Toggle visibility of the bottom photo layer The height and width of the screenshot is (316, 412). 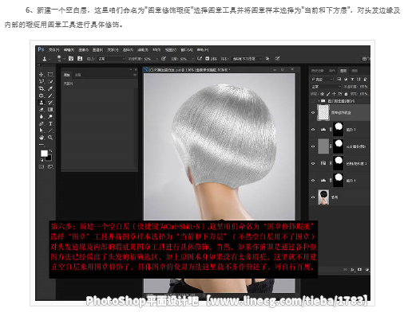click(x=313, y=197)
